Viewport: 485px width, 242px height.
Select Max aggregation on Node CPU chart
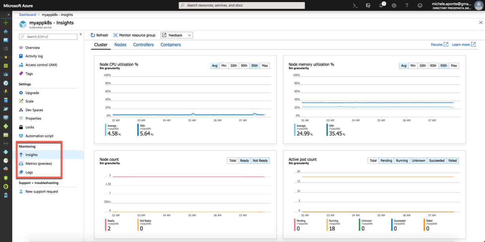point(264,65)
